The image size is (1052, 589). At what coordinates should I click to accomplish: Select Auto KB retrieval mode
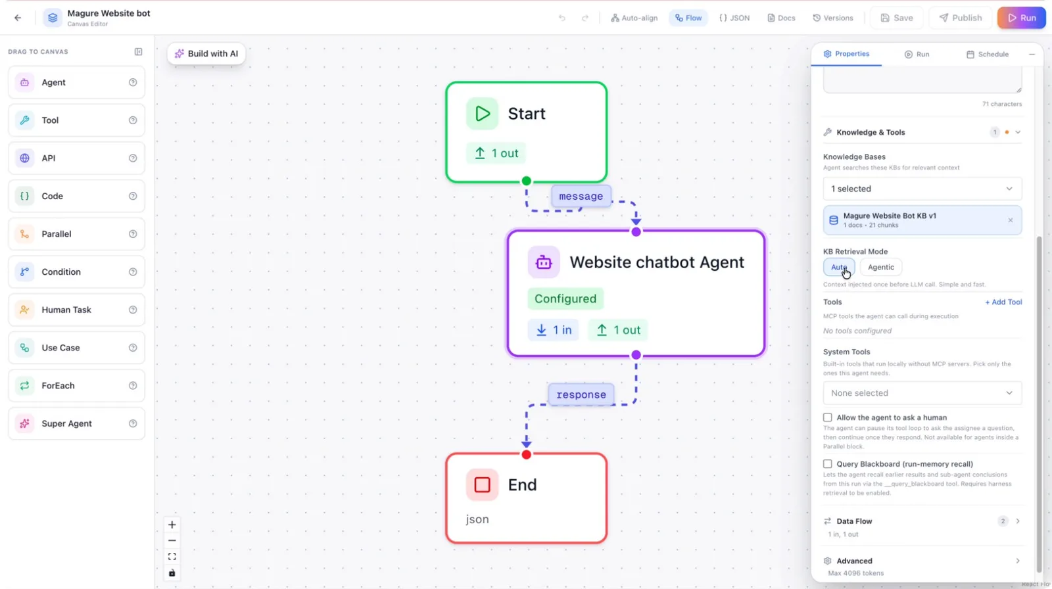839,267
